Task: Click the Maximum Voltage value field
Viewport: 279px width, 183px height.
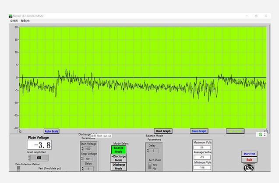Action: (x=201, y=148)
